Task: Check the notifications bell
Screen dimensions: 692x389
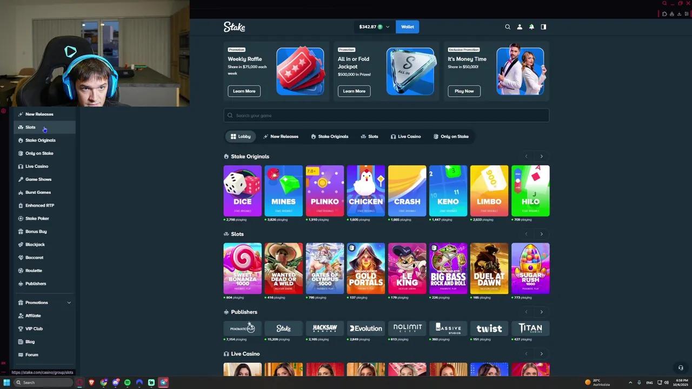Action: pos(531,27)
